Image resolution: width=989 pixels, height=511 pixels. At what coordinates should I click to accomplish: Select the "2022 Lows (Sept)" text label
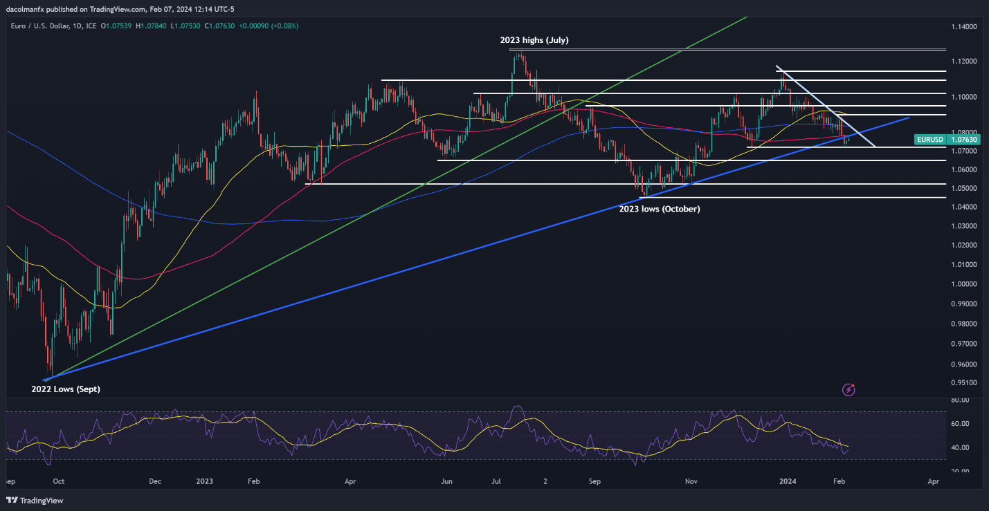coord(66,389)
